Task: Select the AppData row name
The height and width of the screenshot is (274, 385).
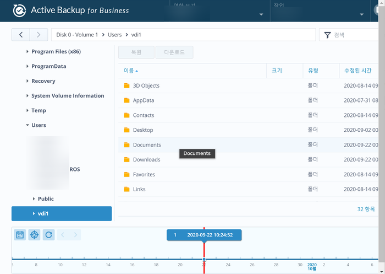Action: point(144,100)
